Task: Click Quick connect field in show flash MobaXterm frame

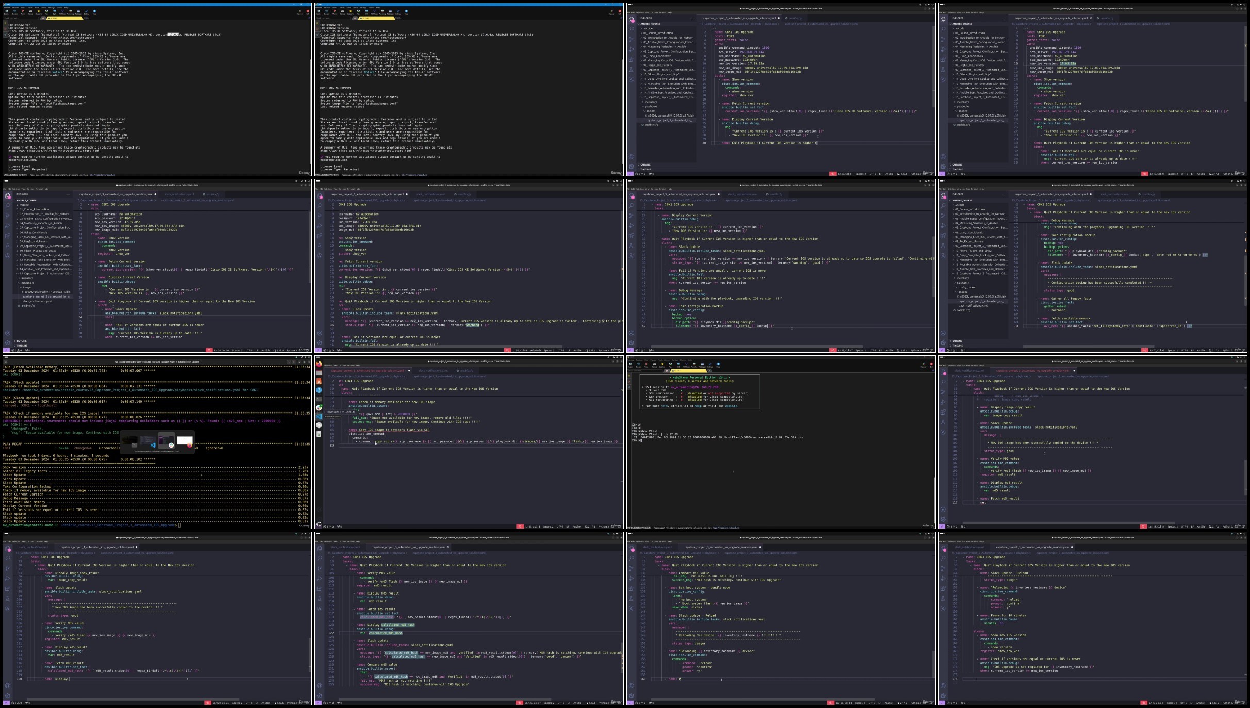Action: [645, 371]
